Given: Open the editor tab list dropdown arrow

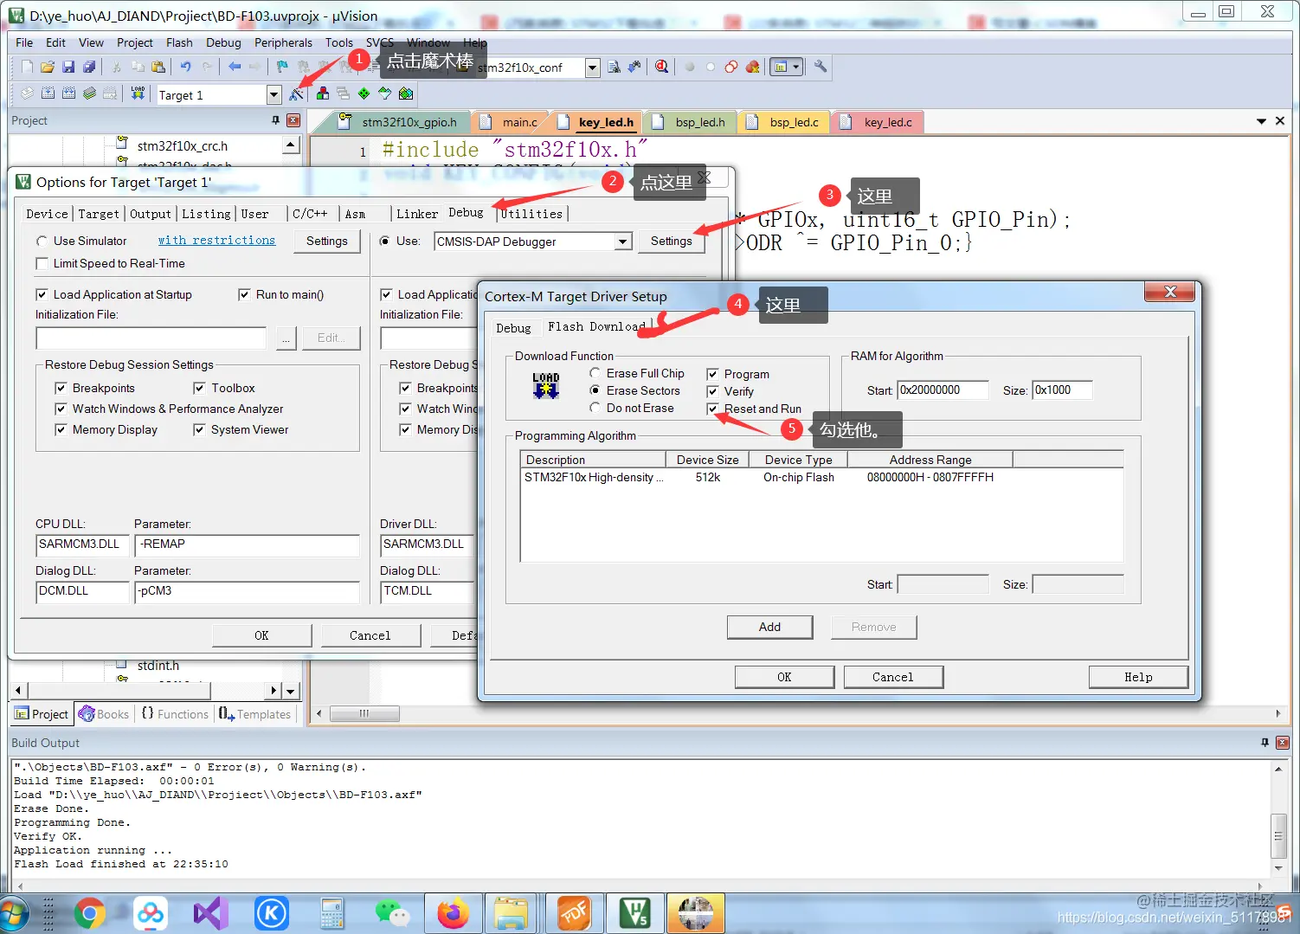Looking at the screenshot, I should (x=1261, y=121).
